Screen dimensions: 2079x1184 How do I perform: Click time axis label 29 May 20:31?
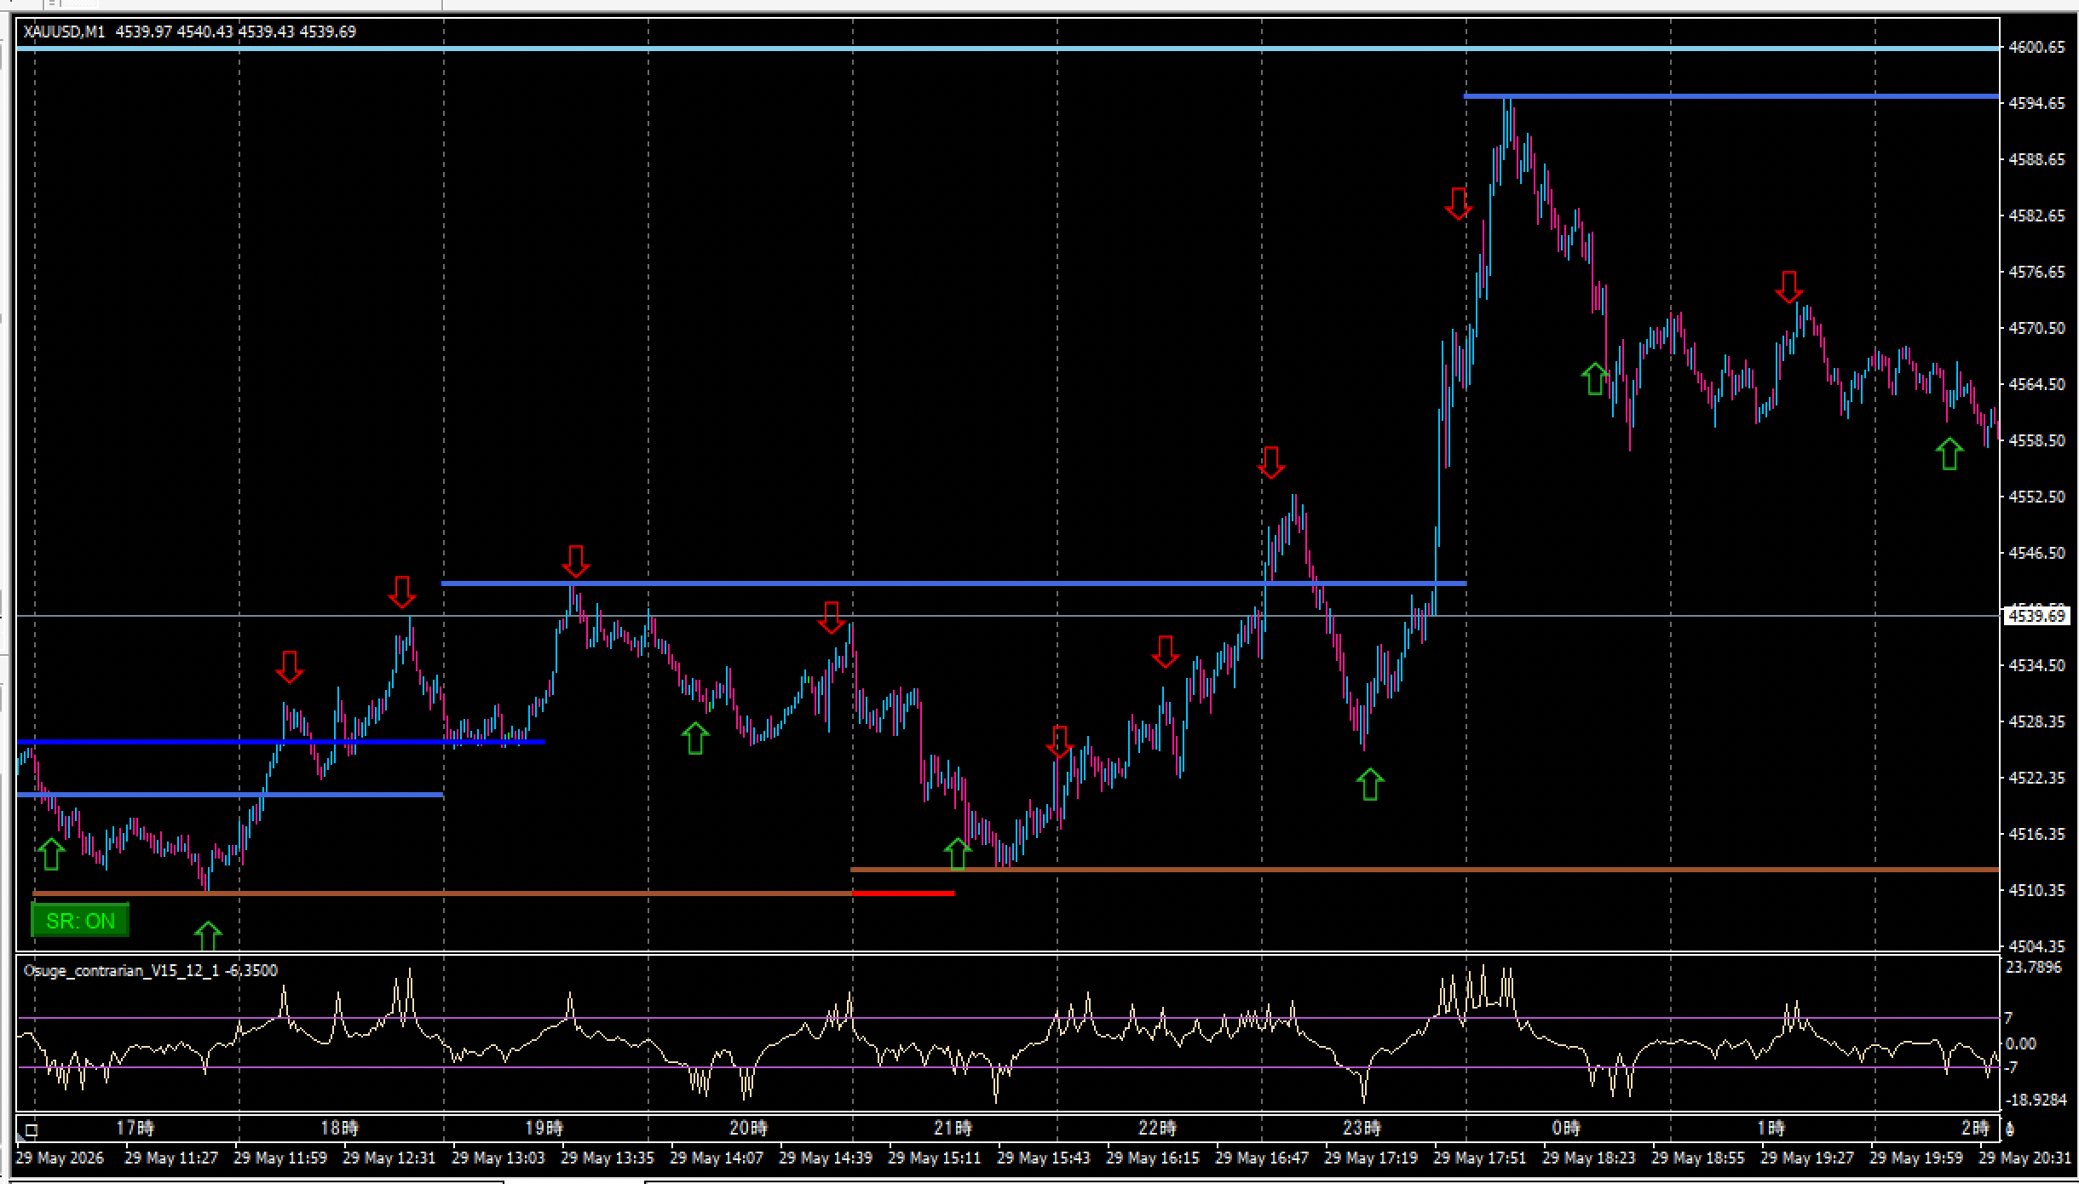tap(2025, 1158)
